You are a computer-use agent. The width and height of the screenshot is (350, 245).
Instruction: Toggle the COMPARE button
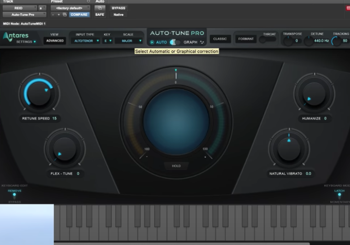[x=79, y=14]
